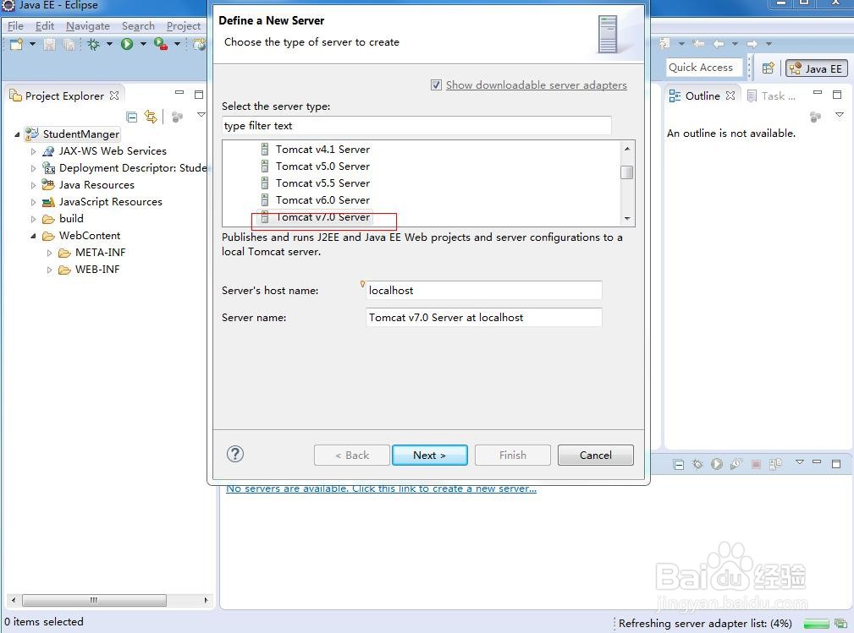Open the Search menu
Viewport: 854px width, 633px height.
(x=138, y=25)
